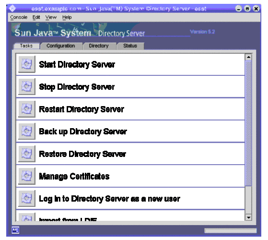Switch to the Tasks tab
This screenshot has width=268, height=240.
click(26, 46)
